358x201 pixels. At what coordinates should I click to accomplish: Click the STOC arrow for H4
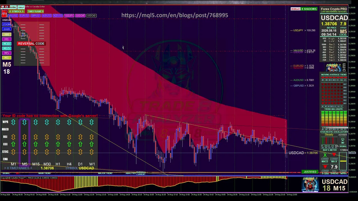click(69, 152)
